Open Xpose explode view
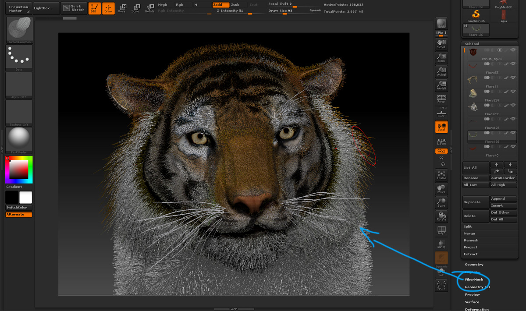Image resolution: width=526 pixels, height=311 pixels. (441, 286)
